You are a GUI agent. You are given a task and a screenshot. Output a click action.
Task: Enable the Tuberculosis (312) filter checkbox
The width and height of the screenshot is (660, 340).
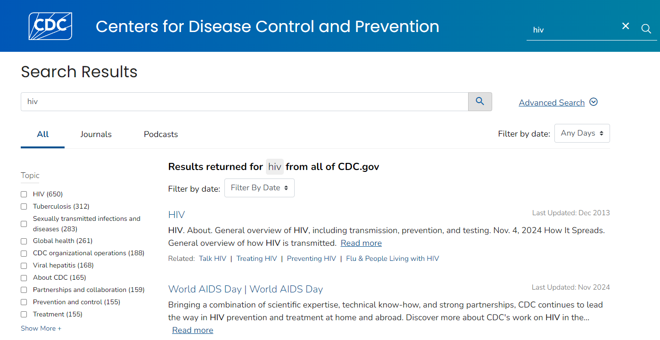(x=24, y=206)
